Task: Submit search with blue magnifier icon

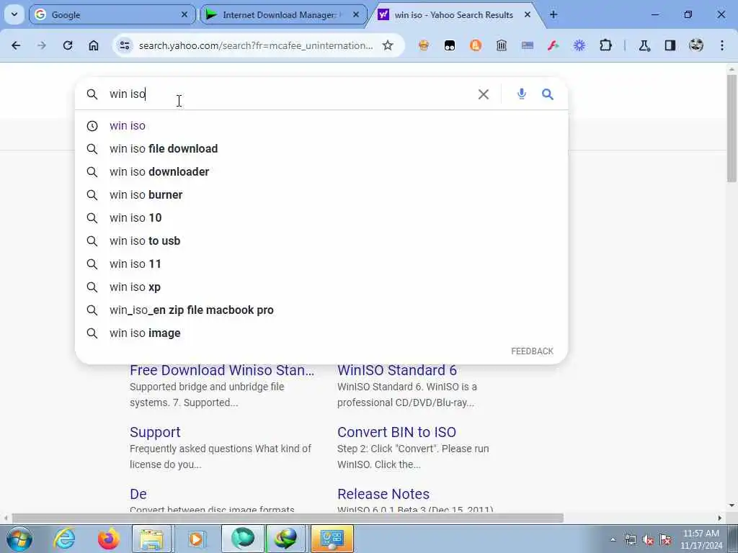Action: pyautogui.click(x=548, y=94)
